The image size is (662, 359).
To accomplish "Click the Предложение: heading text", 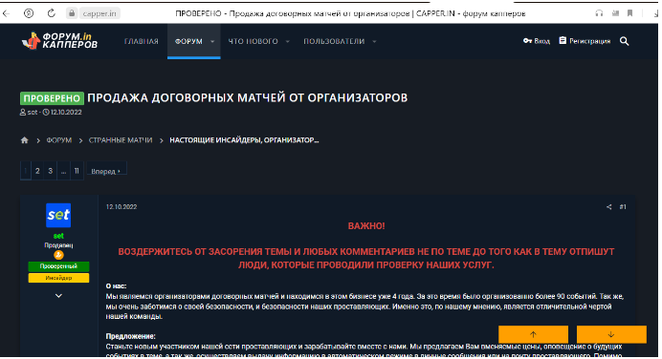I will (x=130, y=336).
